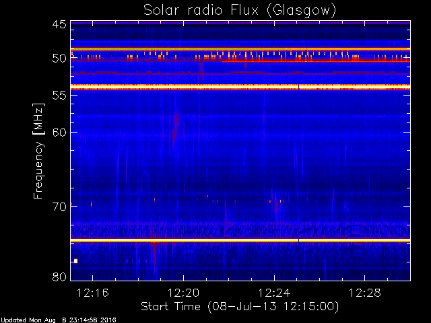The image size is (431, 323).
Task: Click the 12:20 time axis label
Action: tap(183, 293)
